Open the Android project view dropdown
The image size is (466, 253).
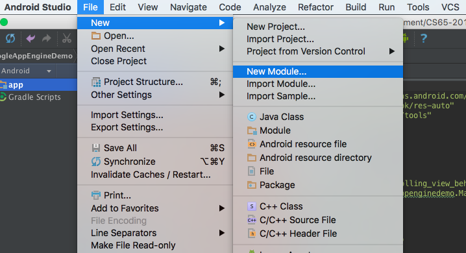(27, 71)
